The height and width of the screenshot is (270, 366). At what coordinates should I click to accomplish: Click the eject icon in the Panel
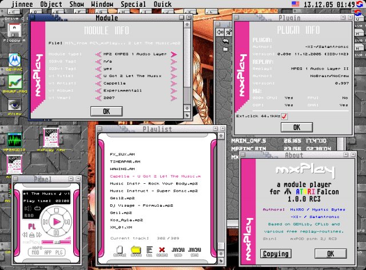pyautogui.click(x=32, y=235)
